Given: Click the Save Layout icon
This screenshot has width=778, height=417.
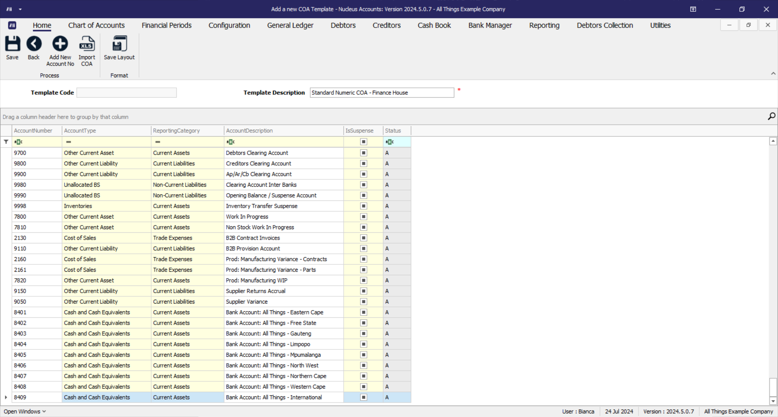Looking at the screenshot, I should coord(119,44).
